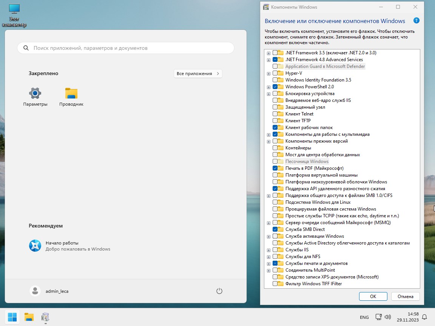
Task: Enable Подсистема Windows для Linux checkbox
Action: (x=275, y=202)
